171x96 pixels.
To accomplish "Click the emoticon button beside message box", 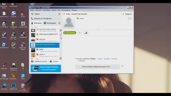I will pos(122,66).
